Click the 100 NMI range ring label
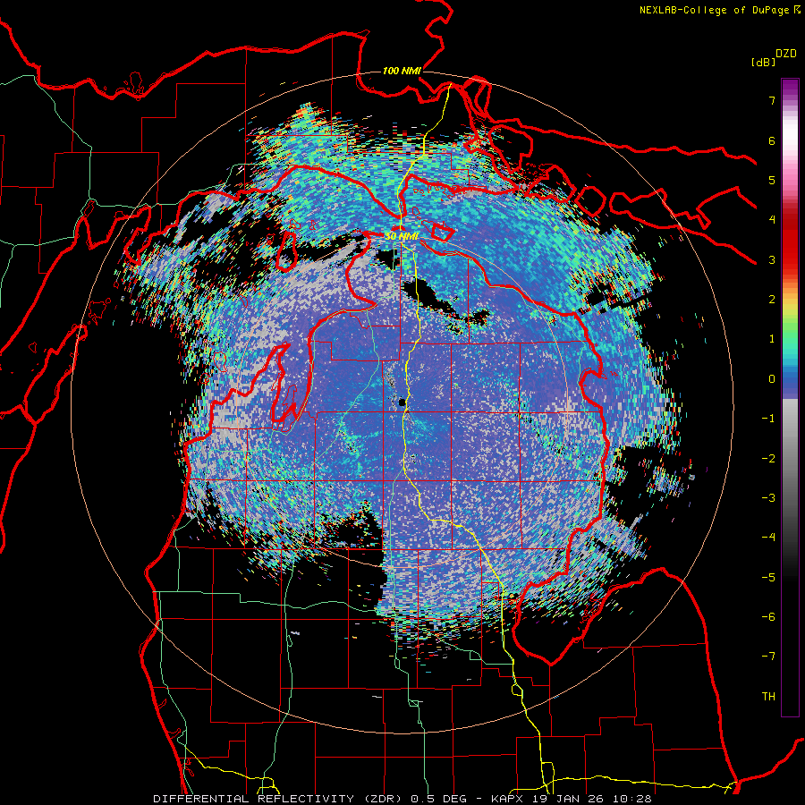The height and width of the screenshot is (805, 805). click(x=402, y=71)
